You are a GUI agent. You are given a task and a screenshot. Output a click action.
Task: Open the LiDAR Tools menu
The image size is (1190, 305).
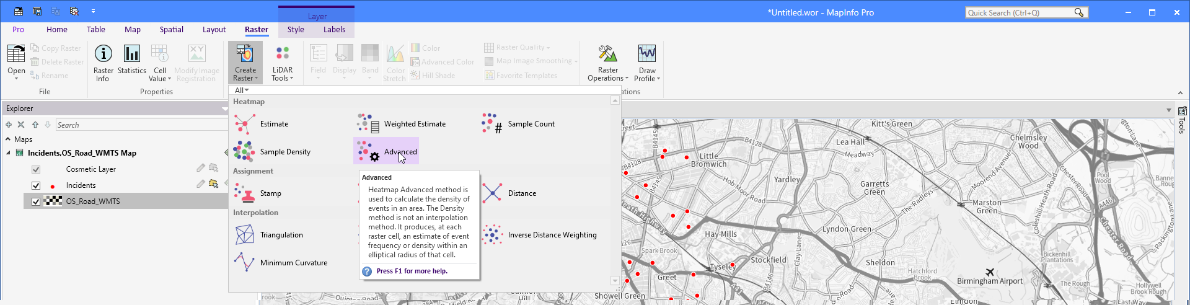283,63
